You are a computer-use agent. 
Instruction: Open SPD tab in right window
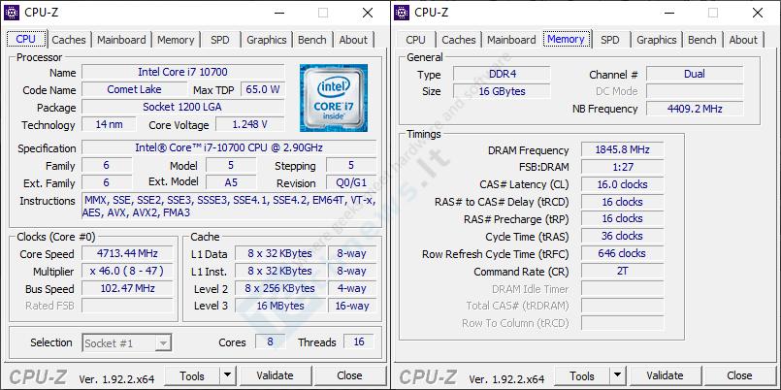point(610,40)
